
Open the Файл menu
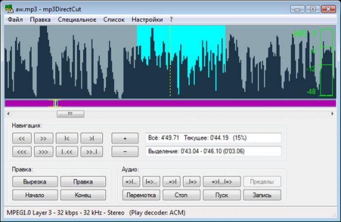[x=15, y=20]
